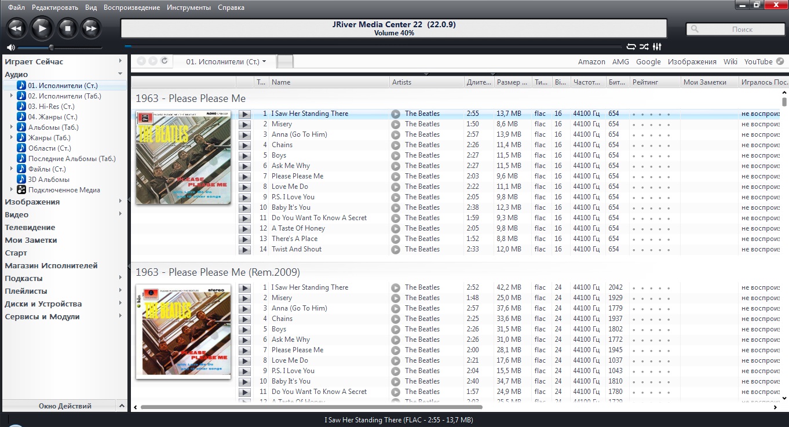Click music note icon for Последние Альбомы (Таб.)
The image size is (789, 427).
(x=21, y=159)
